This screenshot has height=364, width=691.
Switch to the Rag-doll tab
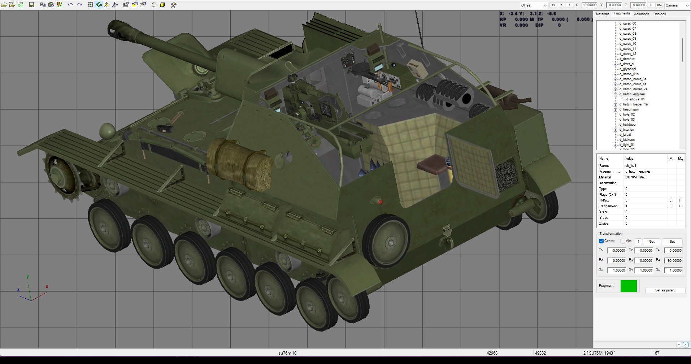660,14
